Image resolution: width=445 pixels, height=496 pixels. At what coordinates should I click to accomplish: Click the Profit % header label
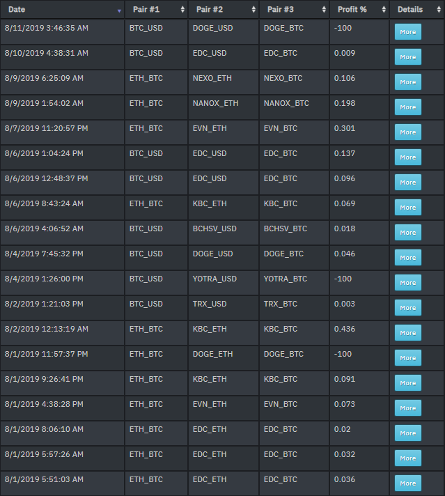click(352, 10)
